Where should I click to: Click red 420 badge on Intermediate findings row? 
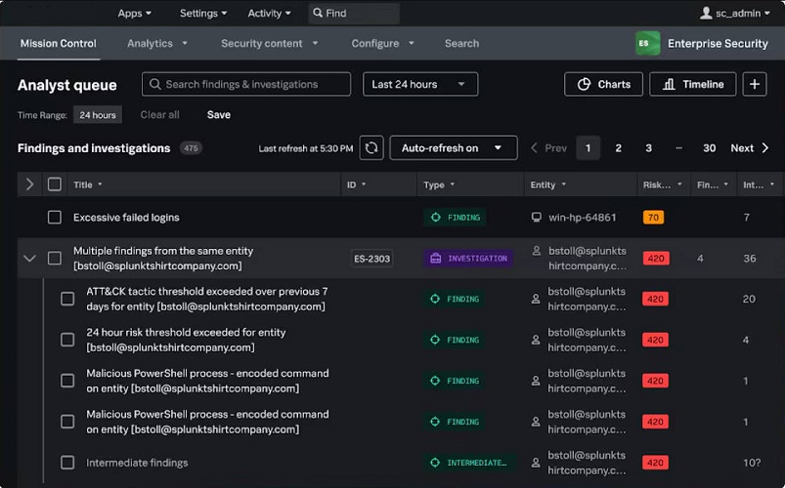[655, 463]
